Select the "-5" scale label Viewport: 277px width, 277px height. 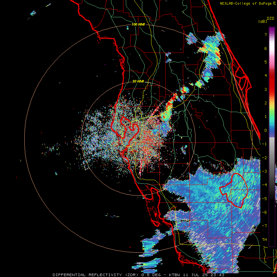264,199
